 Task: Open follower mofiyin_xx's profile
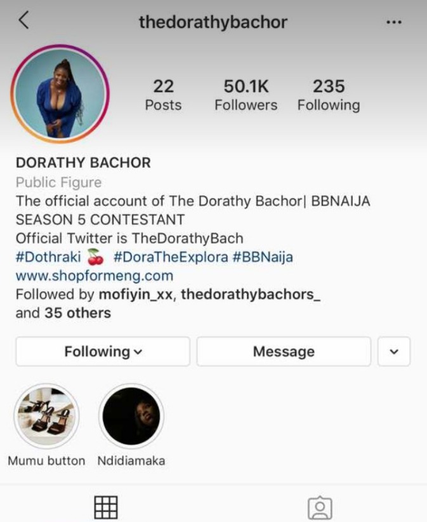(x=136, y=294)
